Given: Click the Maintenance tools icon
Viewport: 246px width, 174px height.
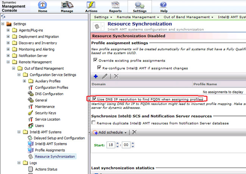Looking at the screenshot, I should pyautogui.click(x=30, y=106).
